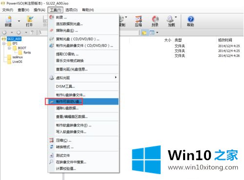Screen dimensions: 244x180
Task: Choose 测试文件 menu entry
Action: (x=83, y=156)
